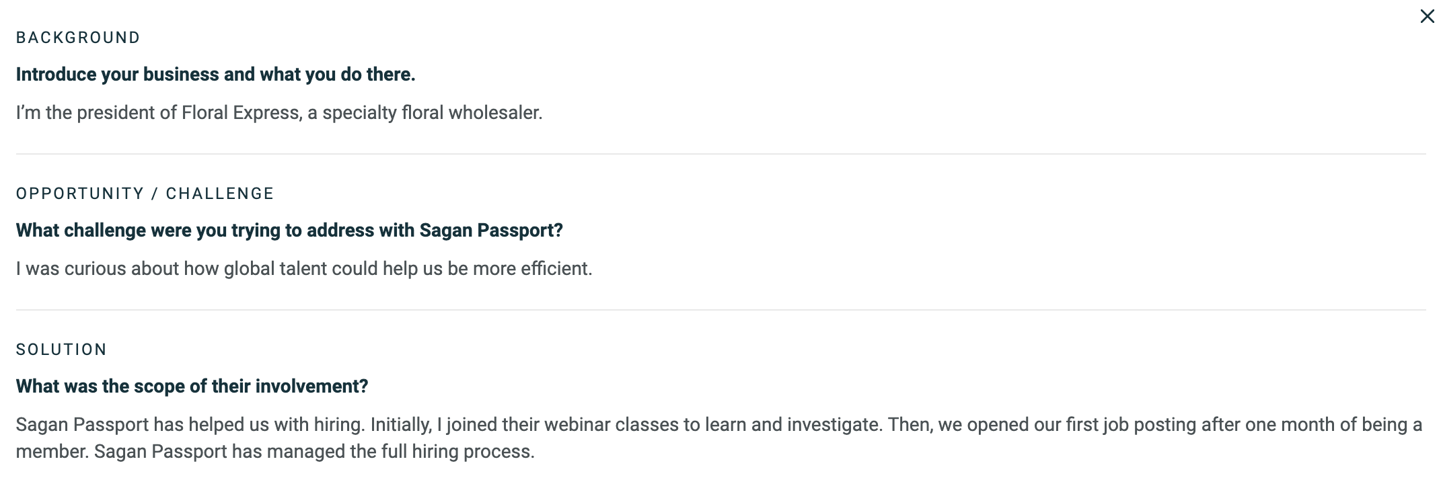
Task: Click the word 'CHALLENGE' in the heading
Action: 220,194
